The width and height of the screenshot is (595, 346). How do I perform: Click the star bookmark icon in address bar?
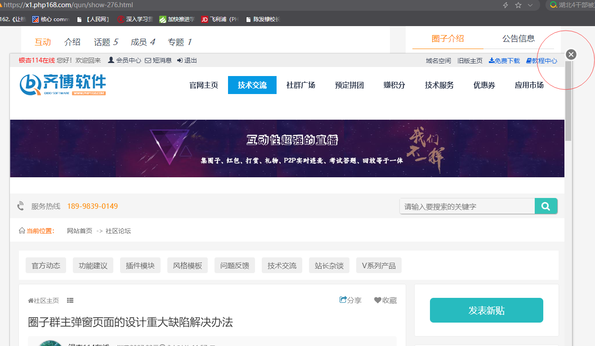tap(518, 5)
